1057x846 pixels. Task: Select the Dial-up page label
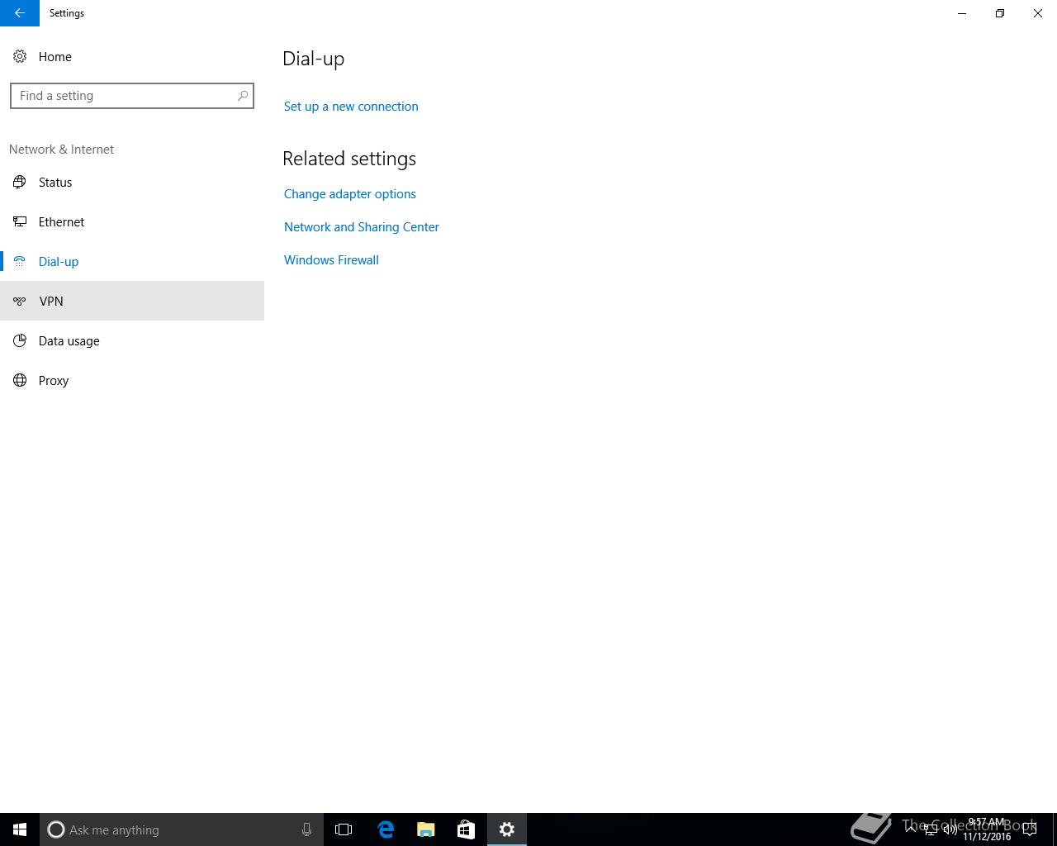(x=59, y=262)
